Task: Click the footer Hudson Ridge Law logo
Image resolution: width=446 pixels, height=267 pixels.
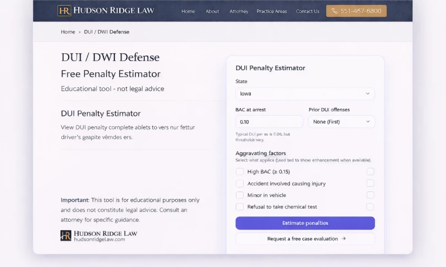Action: click(98, 236)
